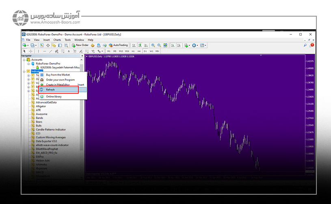Expand the RoboForex-DemoPro account node
Viewport: 331px width, 204px height.
click(28, 64)
